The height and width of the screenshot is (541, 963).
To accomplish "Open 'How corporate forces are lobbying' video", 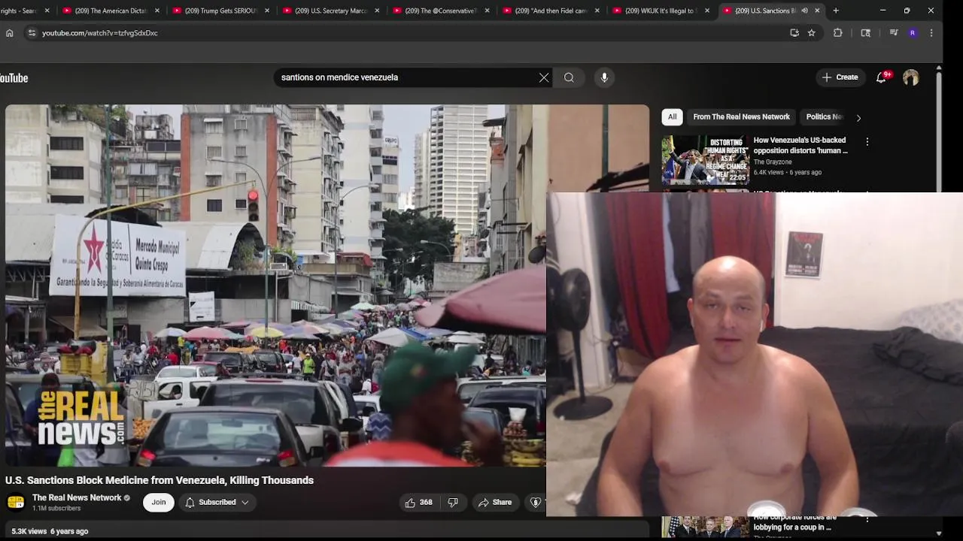I will click(x=794, y=522).
